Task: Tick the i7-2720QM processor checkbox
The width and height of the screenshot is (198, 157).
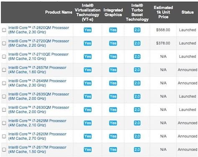Action: point(4,43)
